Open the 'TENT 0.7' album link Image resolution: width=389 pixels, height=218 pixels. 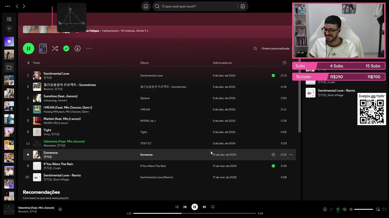(146, 144)
